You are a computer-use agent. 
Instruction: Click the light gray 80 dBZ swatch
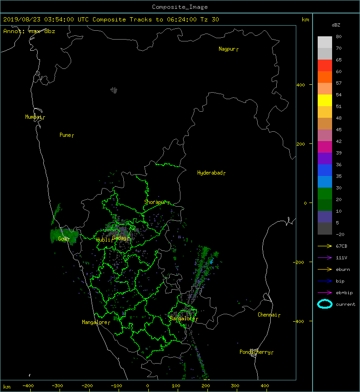(325, 42)
